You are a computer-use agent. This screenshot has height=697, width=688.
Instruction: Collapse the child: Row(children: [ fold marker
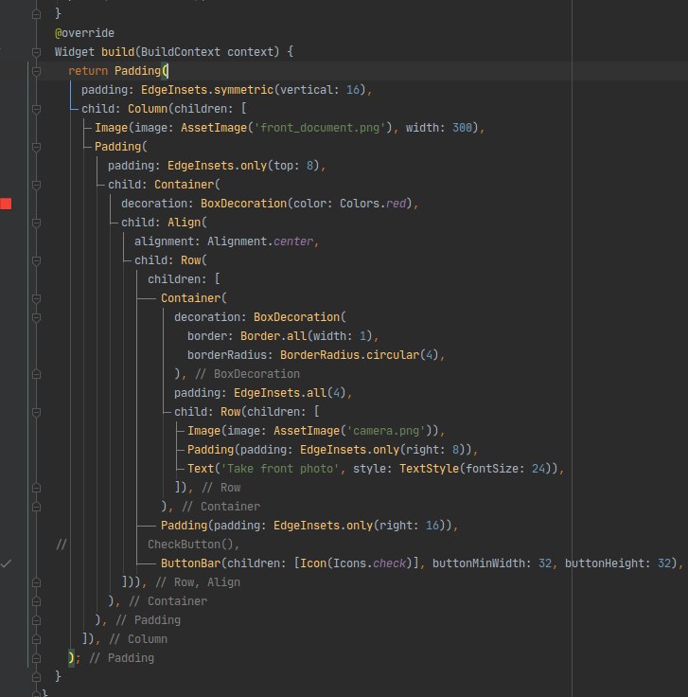(36, 412)
